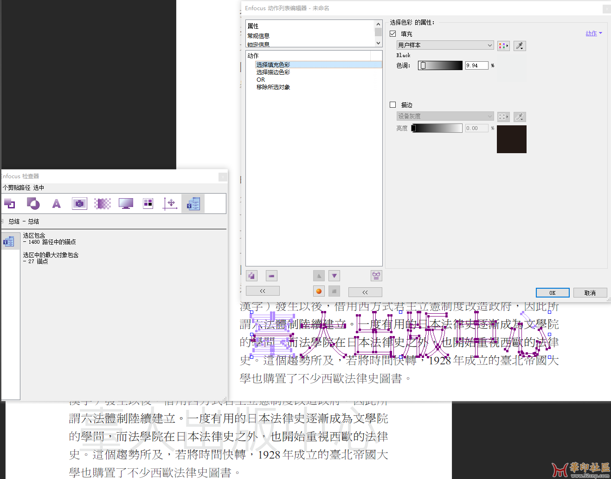Select the OR action entry
611x479 pixels.
point(261,79)
